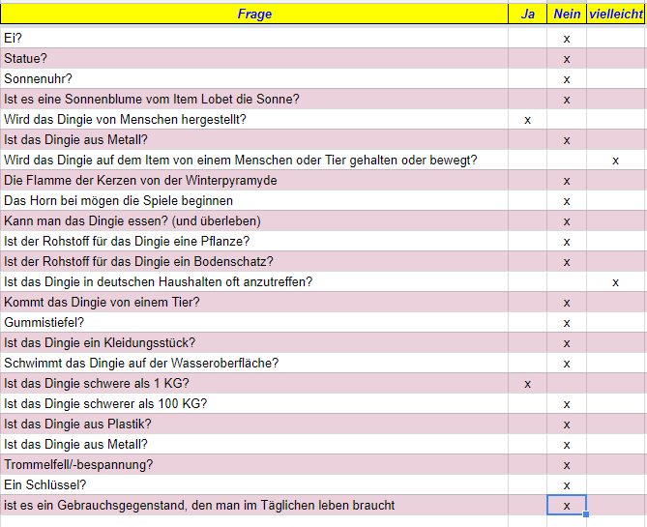647x527 pixels.
Task: Select 'Ist das Dingie ein Kleidungsstück?'
Action: coord(254,343)
